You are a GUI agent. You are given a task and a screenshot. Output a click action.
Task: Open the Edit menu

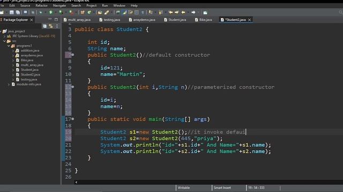click(x=12, y=5)
